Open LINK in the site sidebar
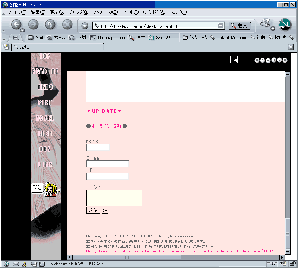The image size is (298, 268). point(45,165)
